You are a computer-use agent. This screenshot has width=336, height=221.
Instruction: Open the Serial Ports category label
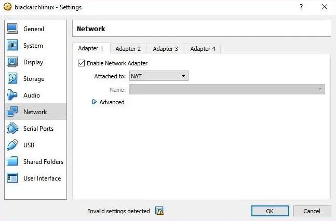(38, 129)
